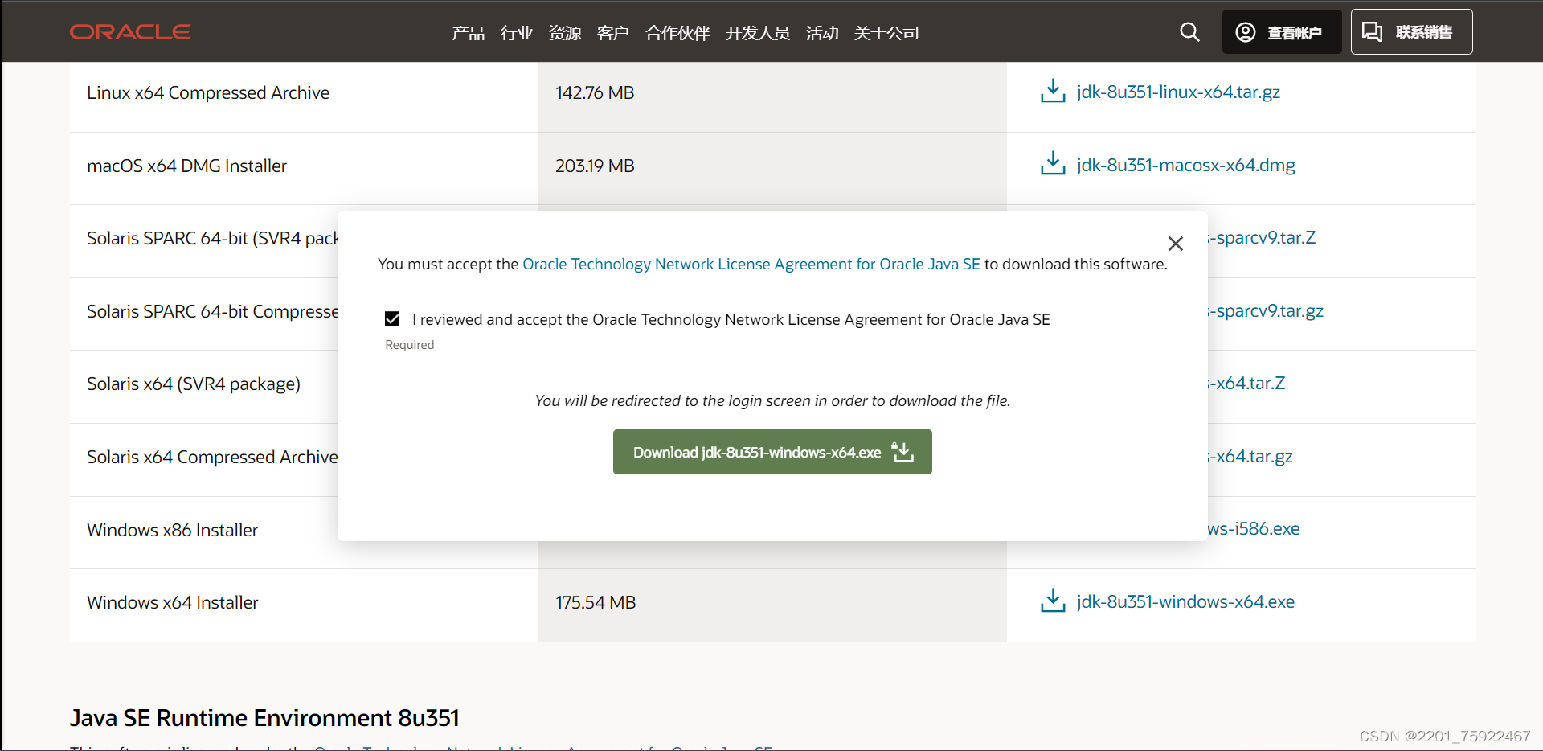Select 'Windows x64 Installer' row text
Image resolution: width=1543 pixels, height=751 pixels.
click(172, 602)
